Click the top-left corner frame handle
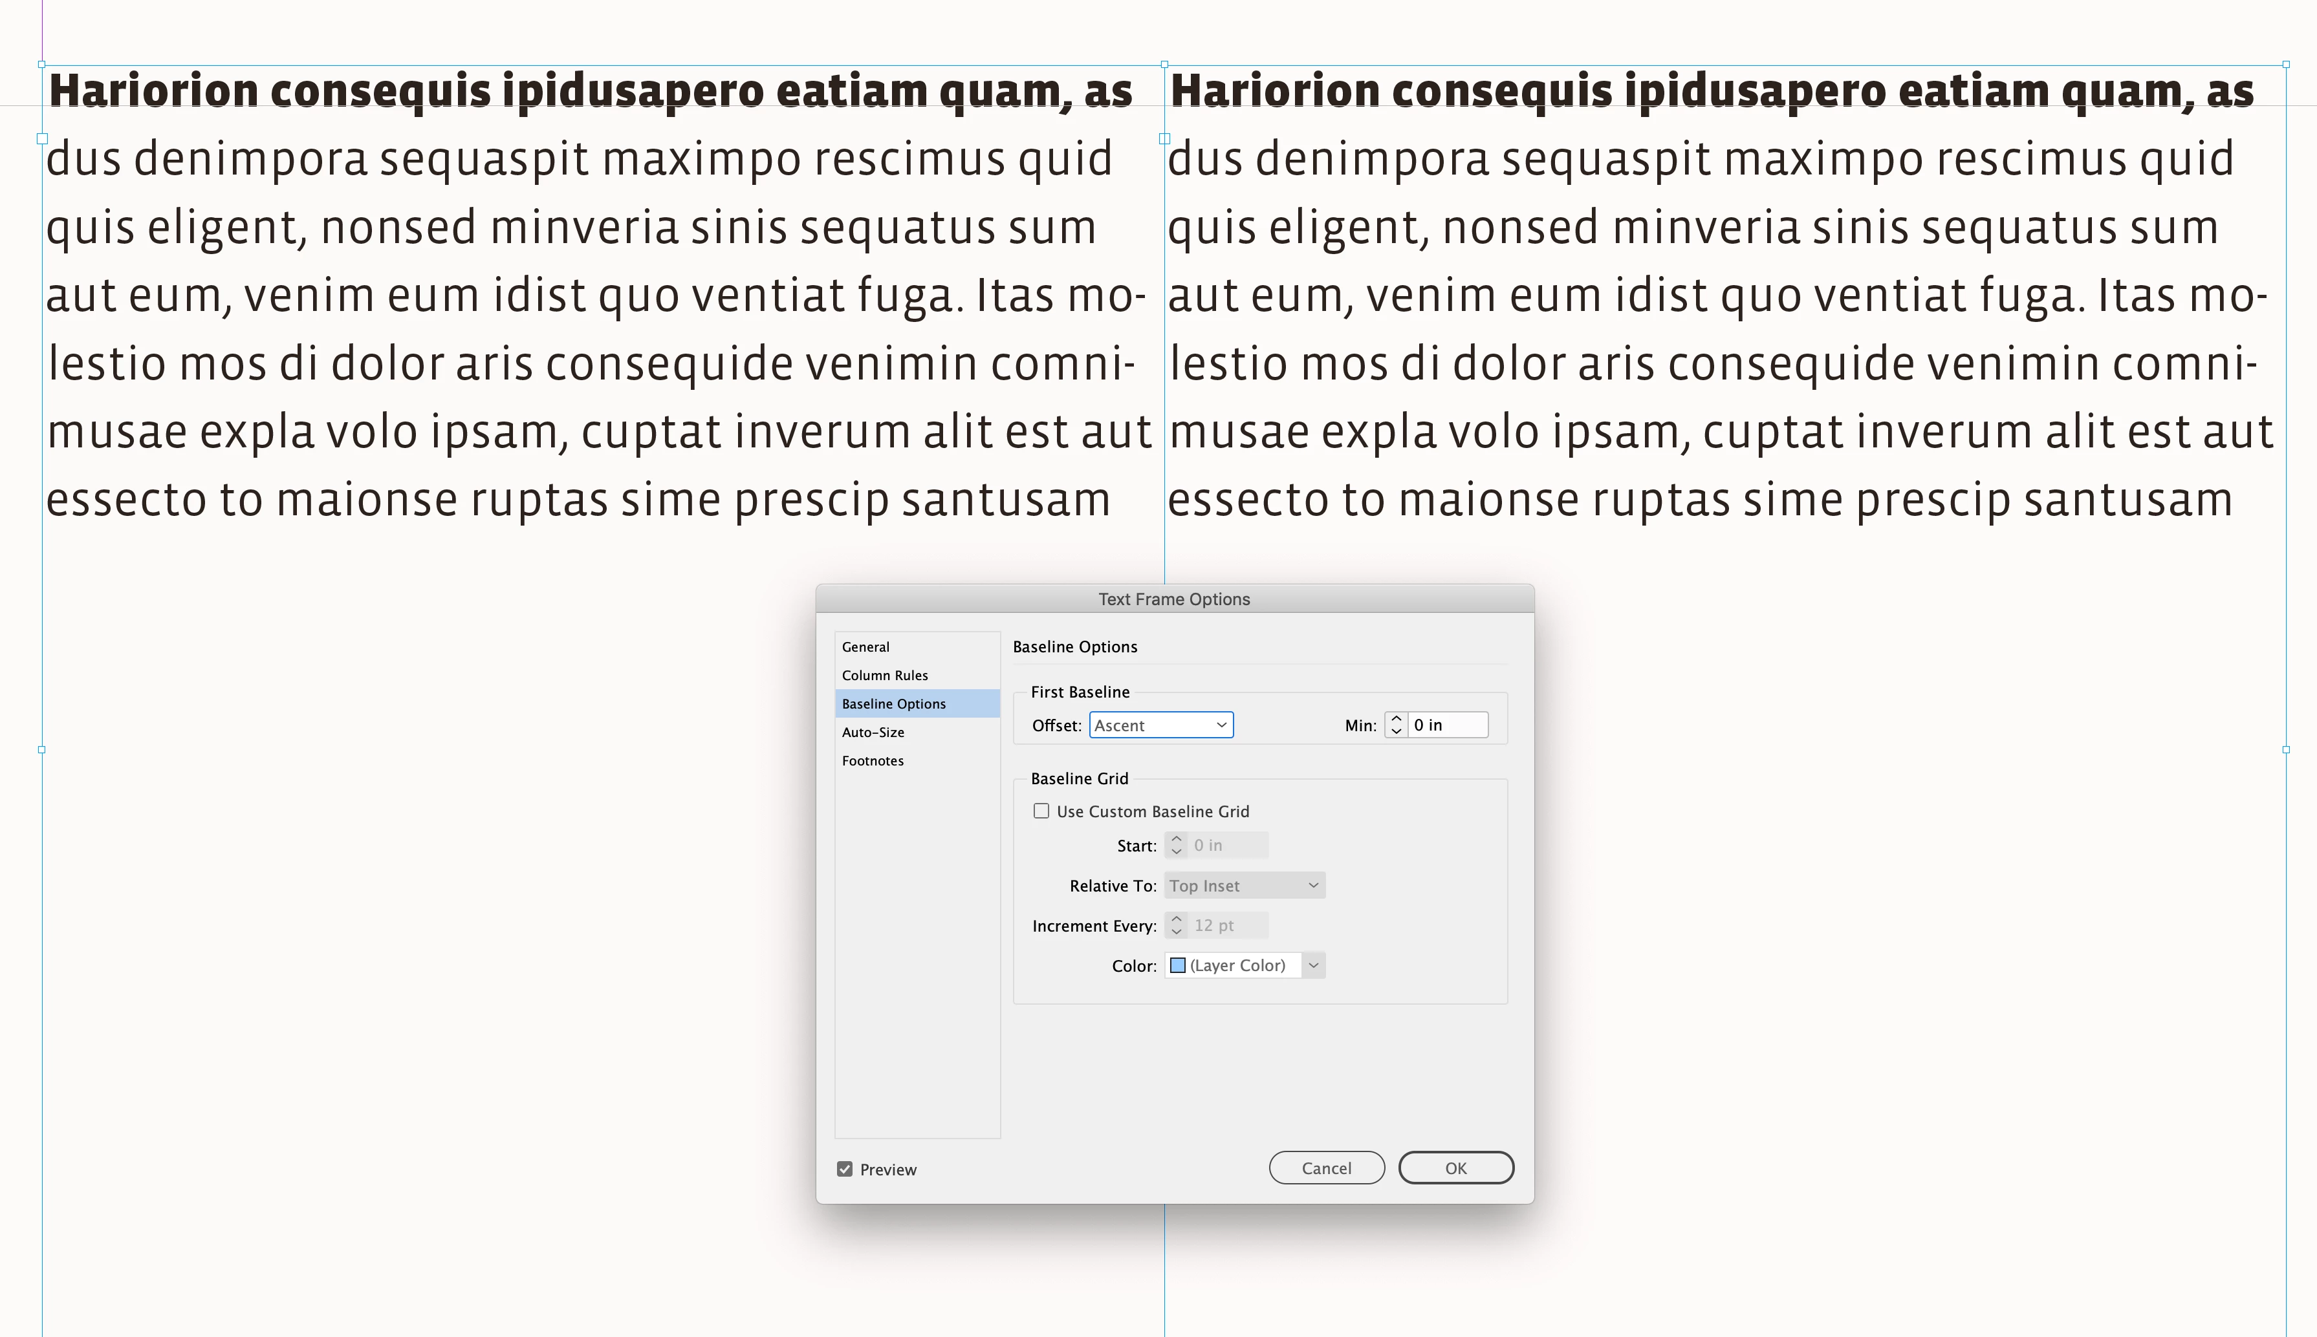The height and width of the screenshot is (1337, 2317). [42, 65]
